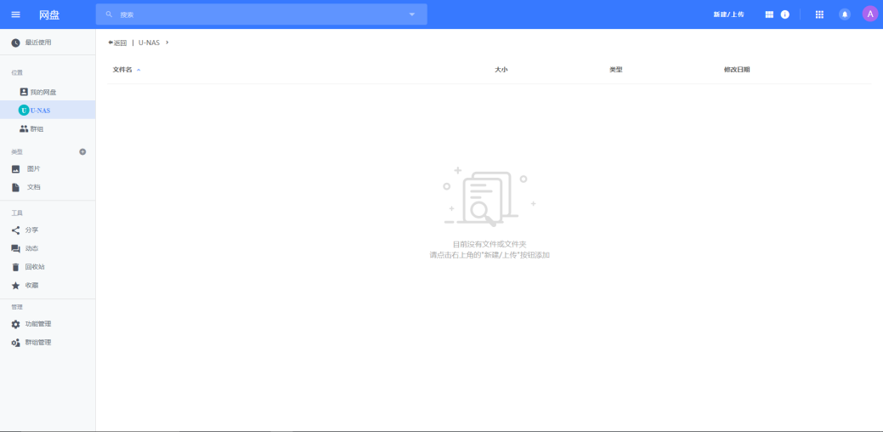The image size is (883, 432).
Task: Switch to the grid view icon
Action: tap(769, 14)
